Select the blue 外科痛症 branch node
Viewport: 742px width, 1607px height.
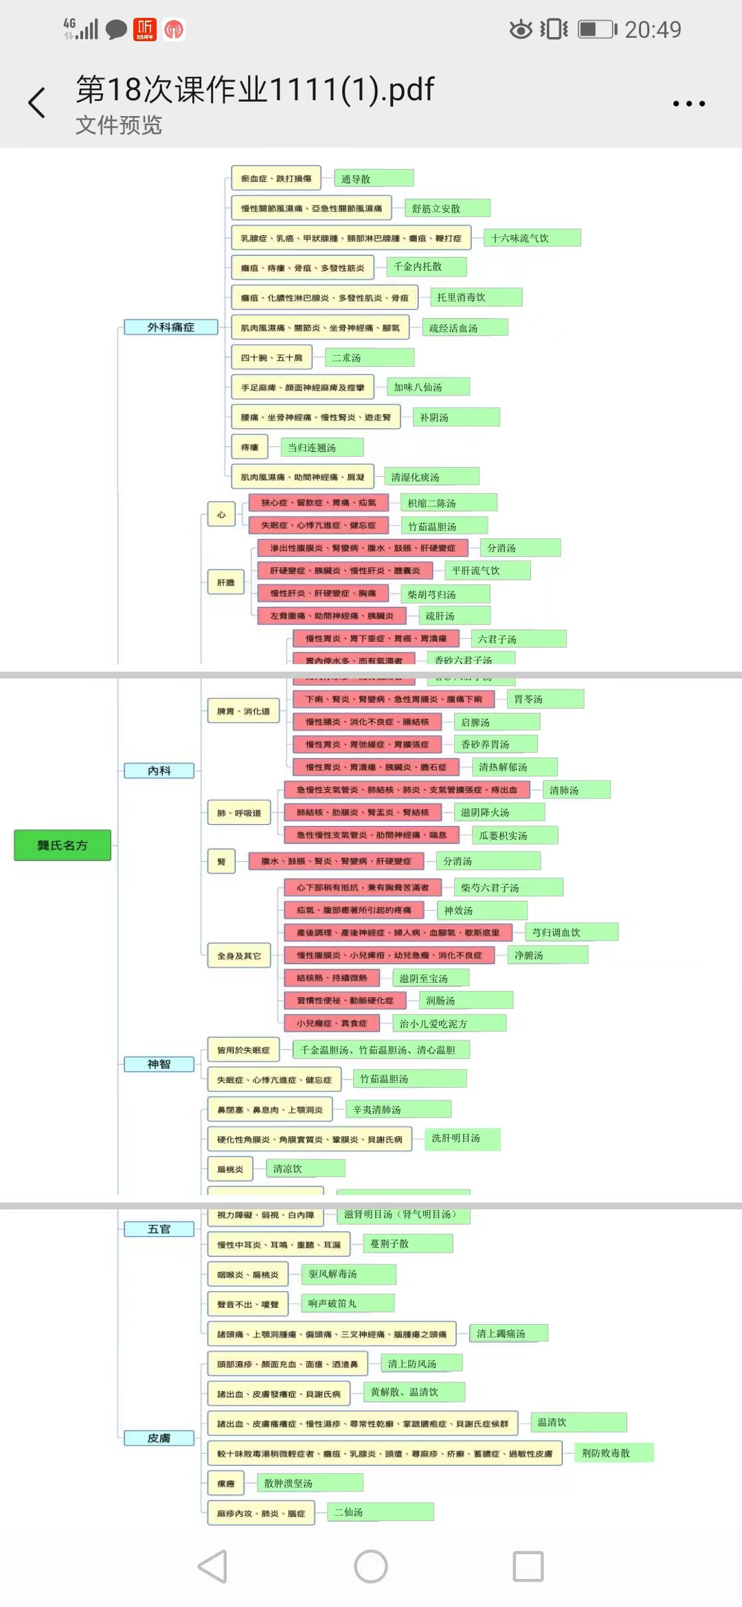[171, 327]
